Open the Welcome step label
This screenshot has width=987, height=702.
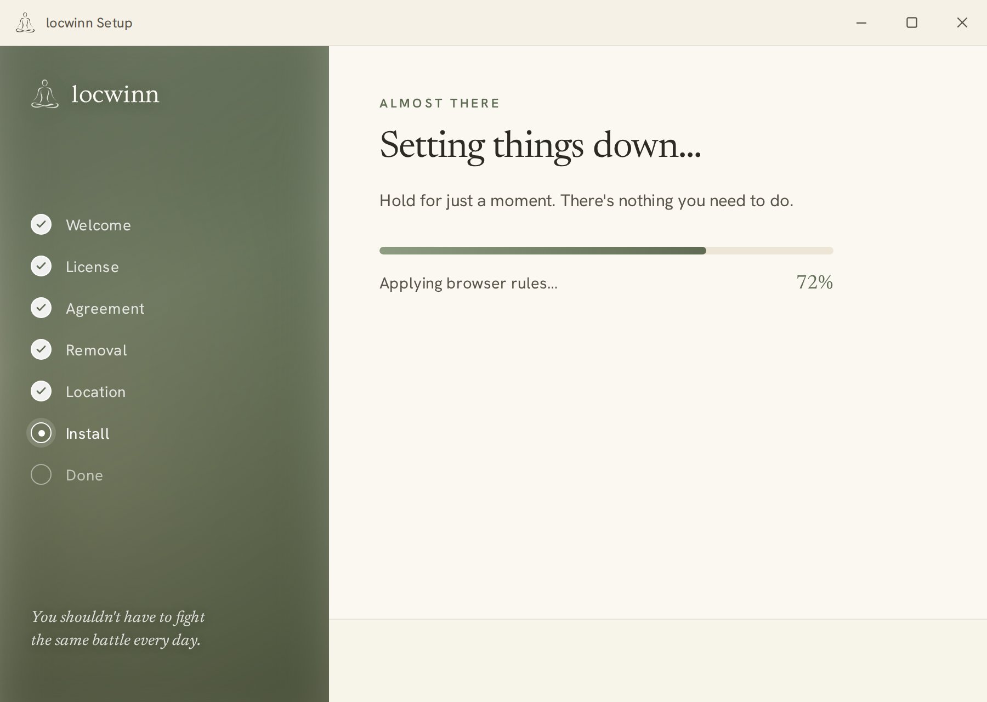pos(98,225)
